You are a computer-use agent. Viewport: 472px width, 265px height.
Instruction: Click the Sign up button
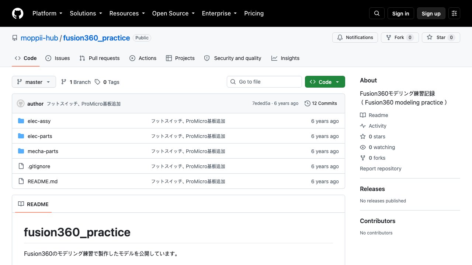pyautogui.click(x=431, y=13)
